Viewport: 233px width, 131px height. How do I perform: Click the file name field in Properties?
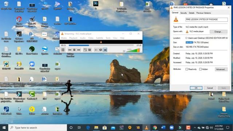(x=206, y=19)
